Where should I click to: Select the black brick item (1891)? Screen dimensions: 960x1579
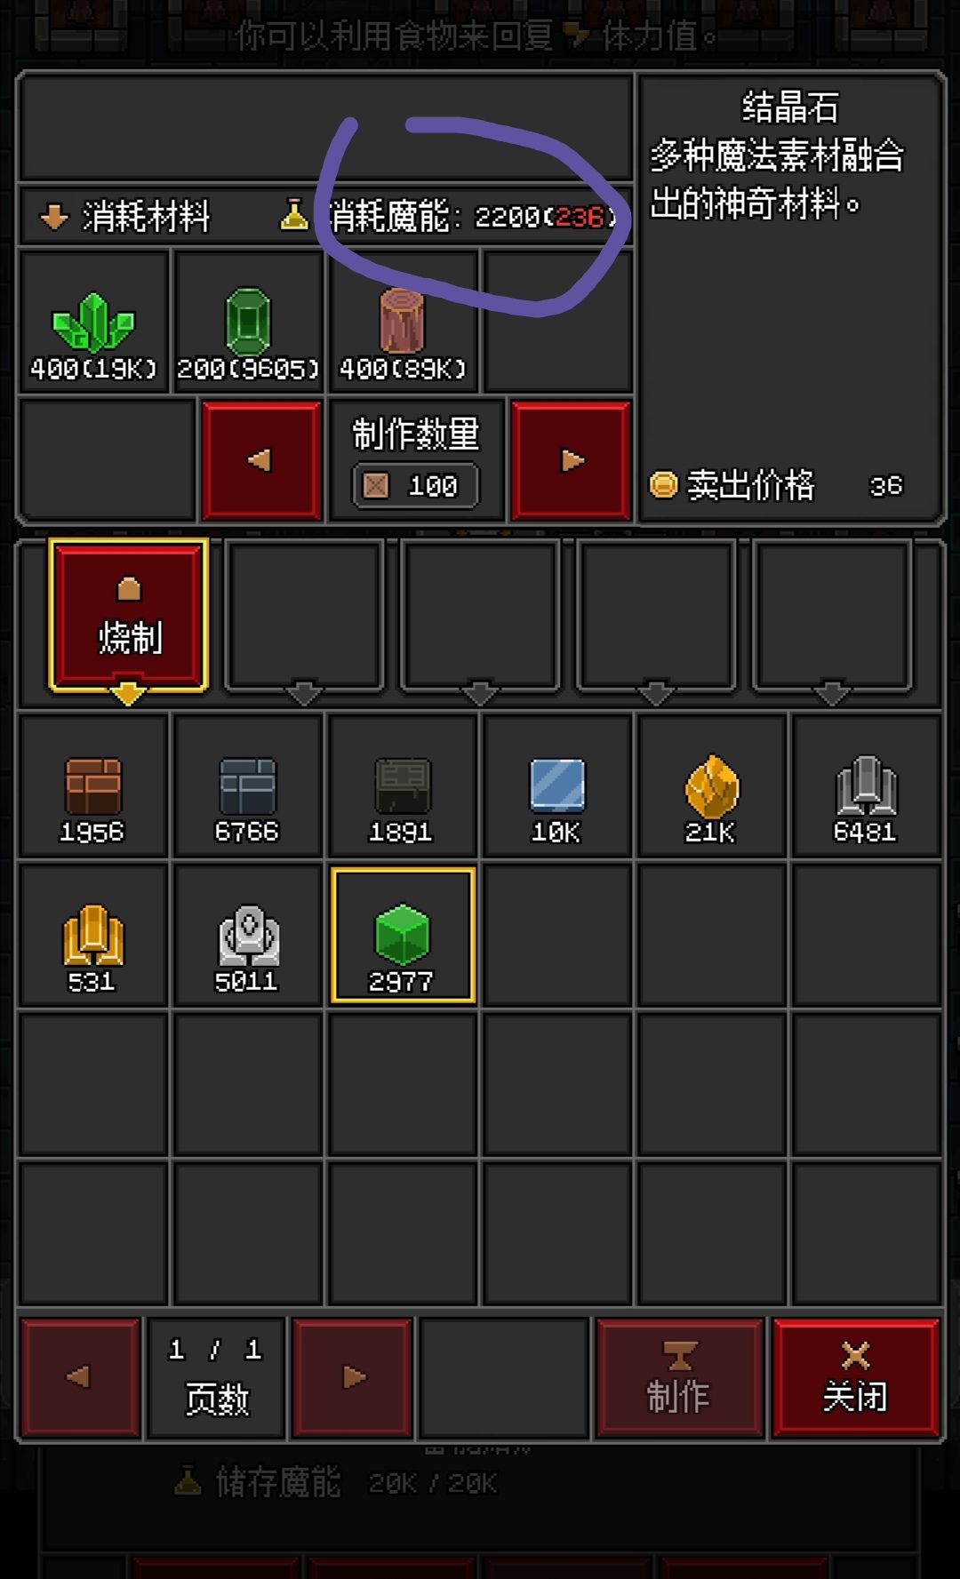(403, 785)
